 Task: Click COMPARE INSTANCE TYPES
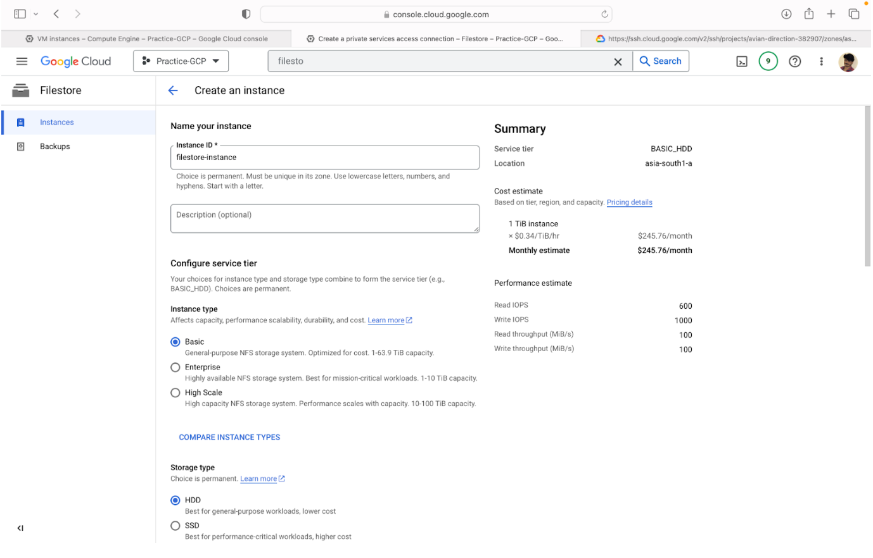(x=229, y=437)
